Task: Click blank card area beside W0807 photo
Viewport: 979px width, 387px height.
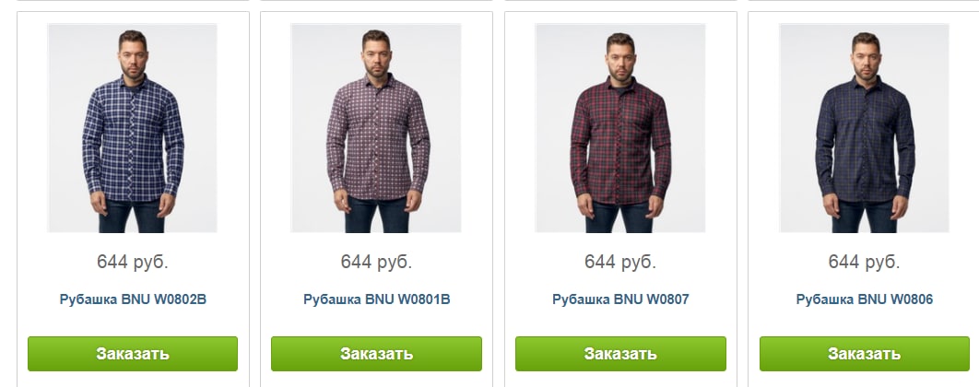Action: pyautogui.click(x=520, y=128)
